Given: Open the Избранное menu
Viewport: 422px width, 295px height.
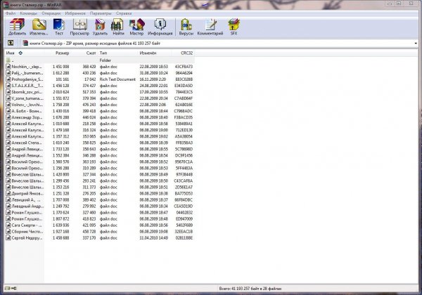Looking at the screenshot, I should point(75,13).
